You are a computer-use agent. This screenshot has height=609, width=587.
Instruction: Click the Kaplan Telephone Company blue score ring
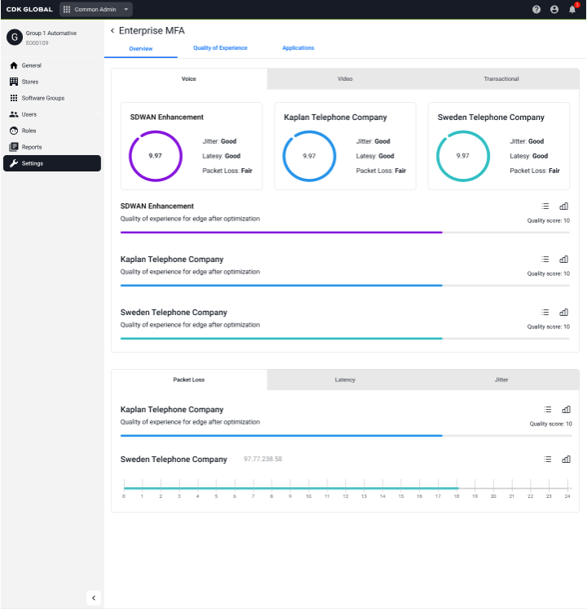[309, 156]
